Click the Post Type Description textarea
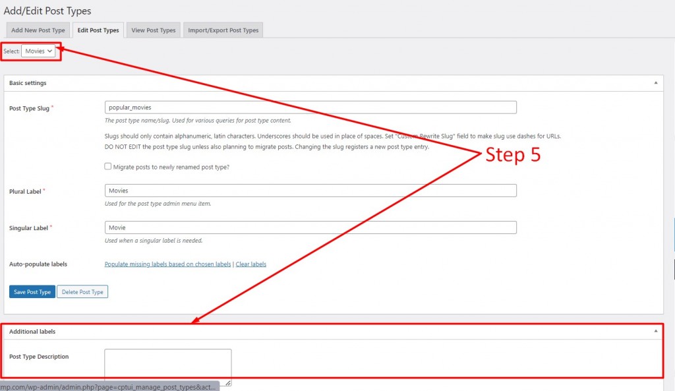675x391 pixels. [168, 367]
